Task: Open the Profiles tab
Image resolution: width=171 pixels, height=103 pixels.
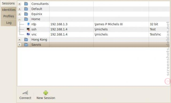Action: point(9,16)
